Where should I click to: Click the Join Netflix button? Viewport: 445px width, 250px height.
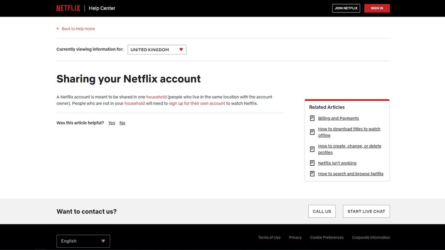[x=346, y=8]
